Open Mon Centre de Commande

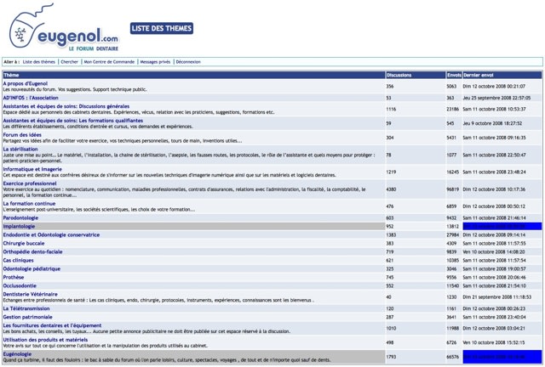click(108, 62)
